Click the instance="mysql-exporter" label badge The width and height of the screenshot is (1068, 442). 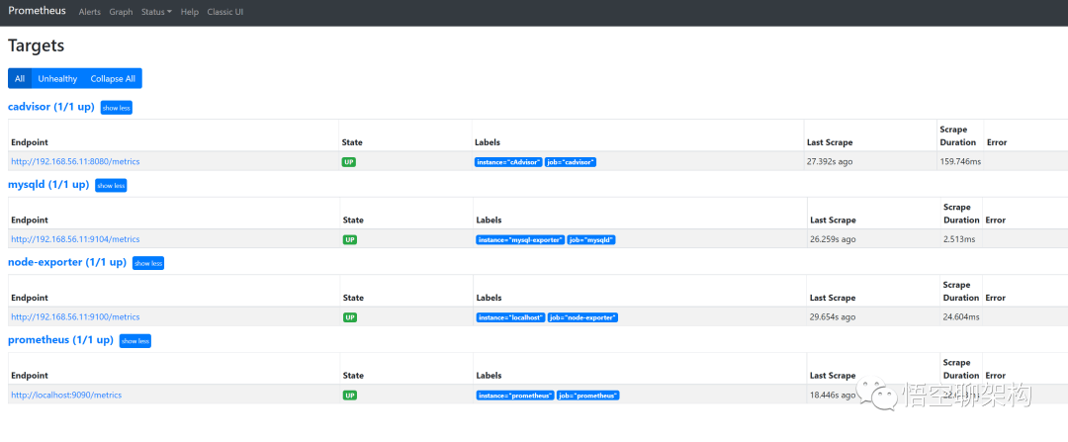point(520,239)
